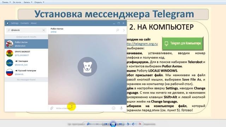The width and height of the screenshot is (226, 127).
Task: Open the Печать dropdown menu
Action: (6, 2)
